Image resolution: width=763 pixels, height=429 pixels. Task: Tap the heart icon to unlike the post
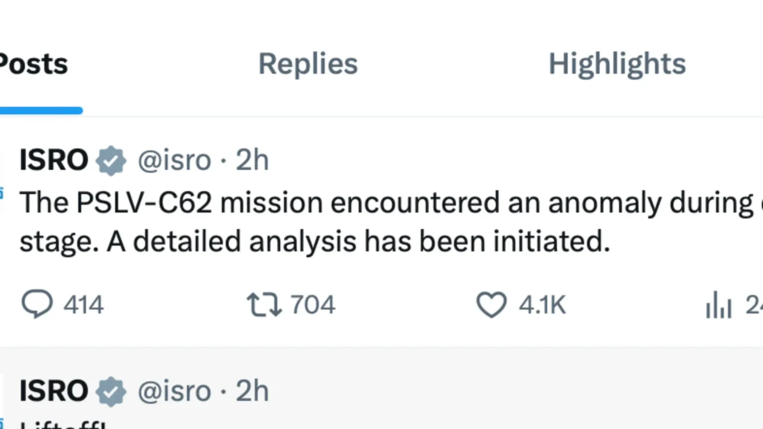tap(491, 304)
